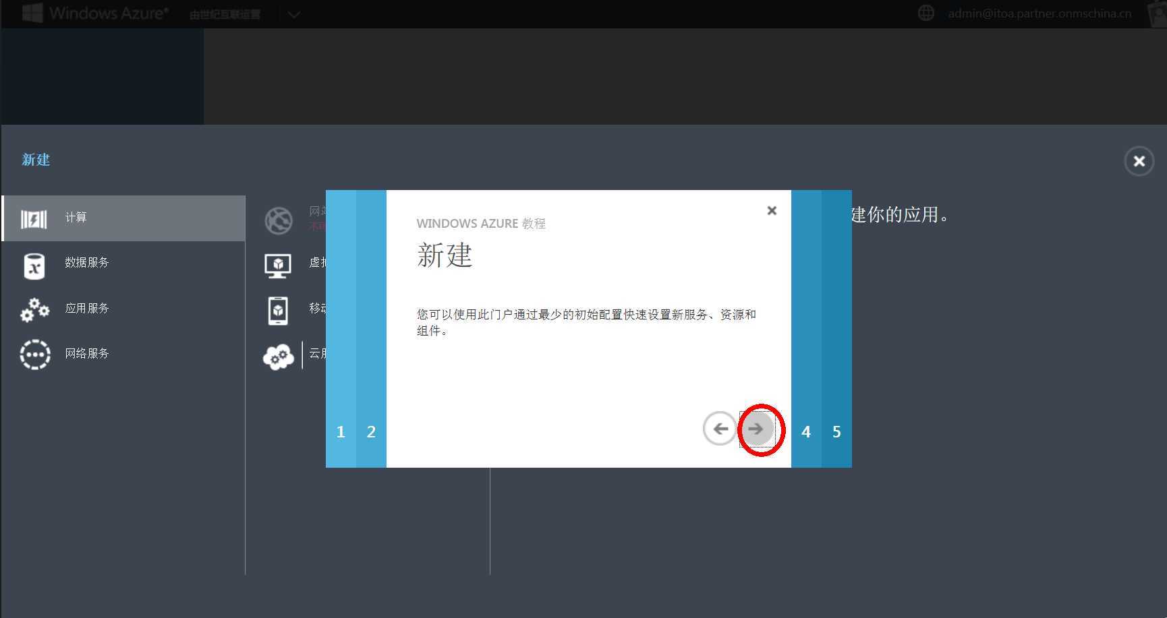Click the mobile service phone icon

(278, 311)
